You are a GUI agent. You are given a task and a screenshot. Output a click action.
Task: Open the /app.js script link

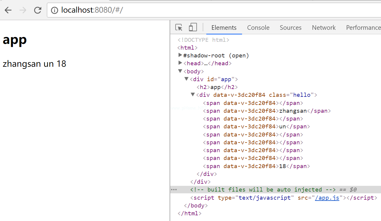pos(327,198)
